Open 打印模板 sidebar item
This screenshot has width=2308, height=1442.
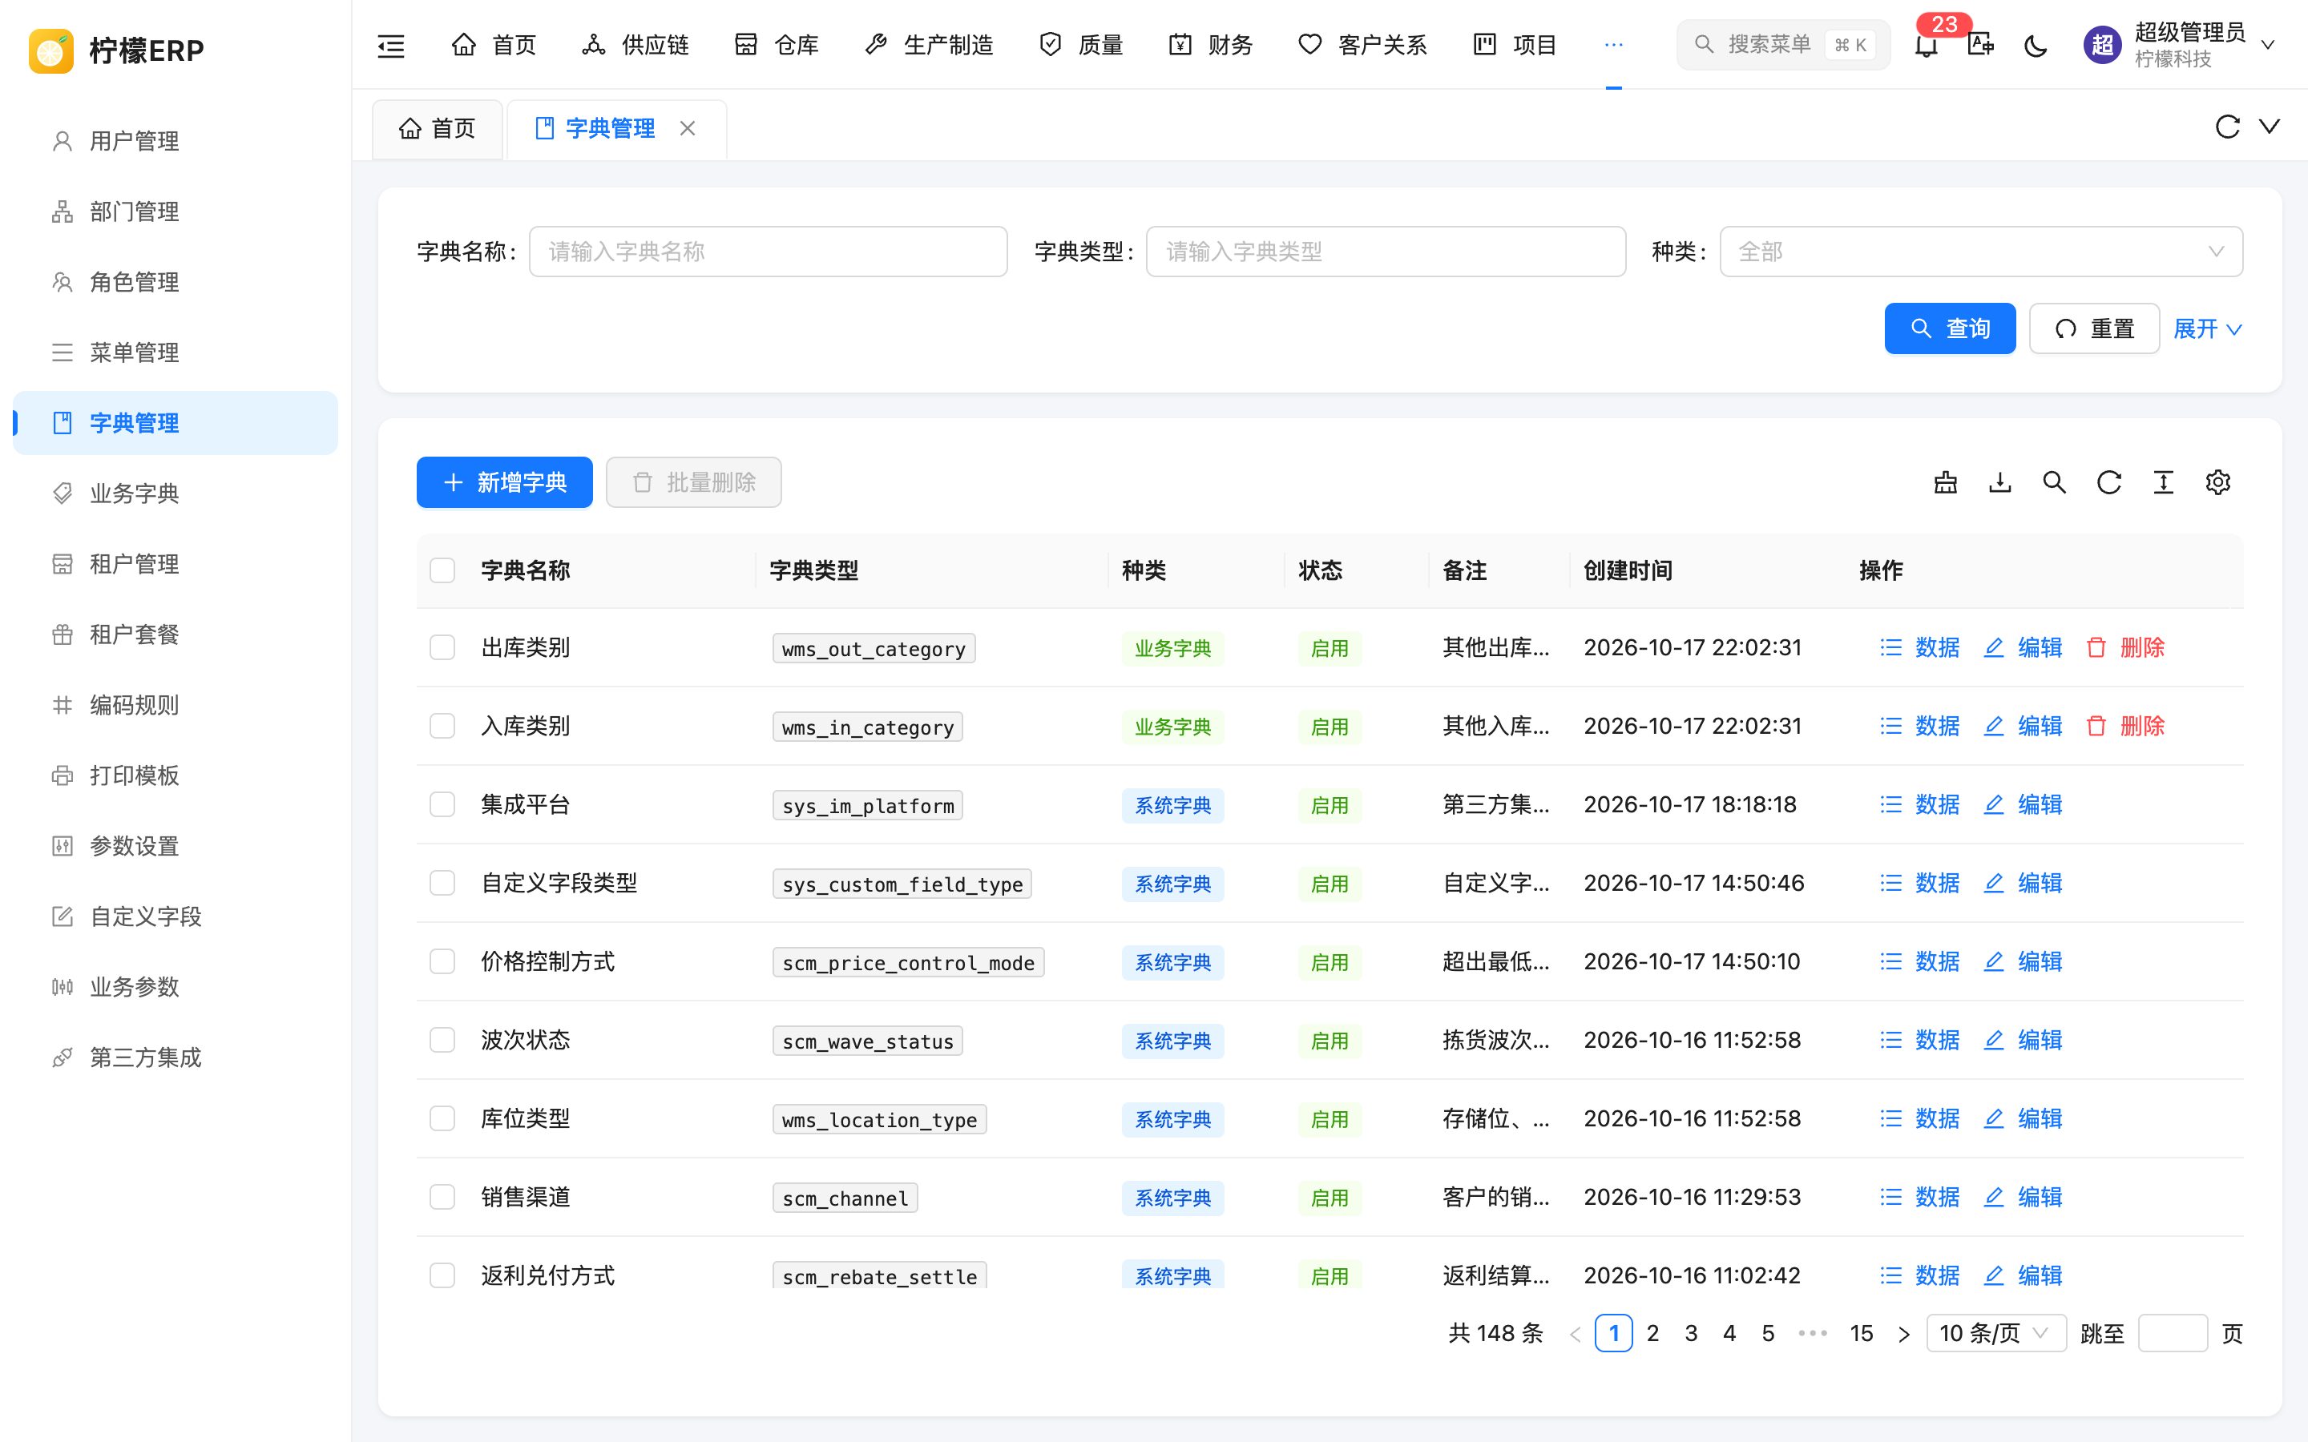pos(176,775)
